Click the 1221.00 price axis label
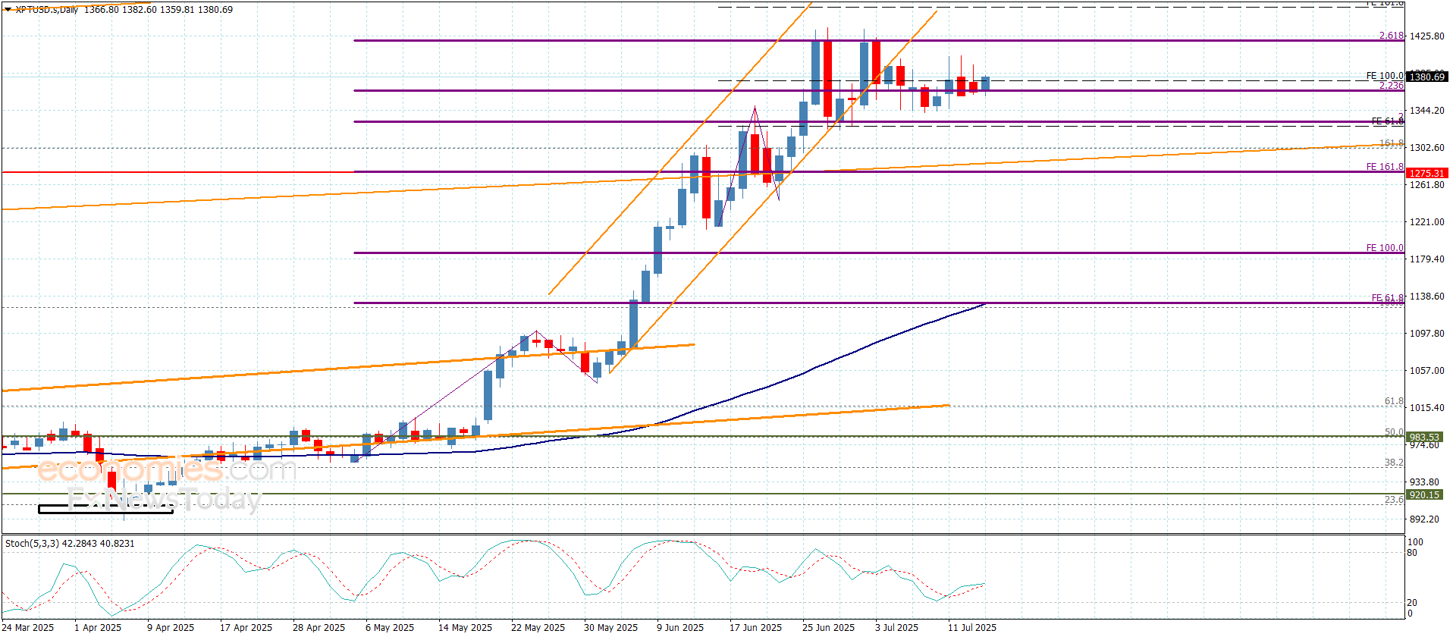Image resolution: width=1453 pixels, height=637 pixels. (x=1426, y=222)
